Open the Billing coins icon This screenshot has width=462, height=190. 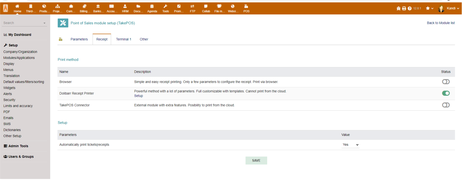85,6
